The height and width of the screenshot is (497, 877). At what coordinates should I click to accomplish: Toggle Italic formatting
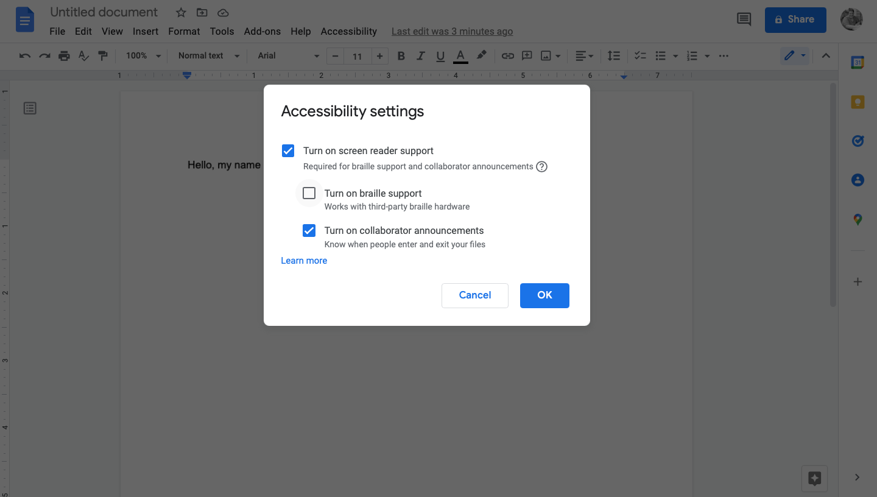coord(420,56)
